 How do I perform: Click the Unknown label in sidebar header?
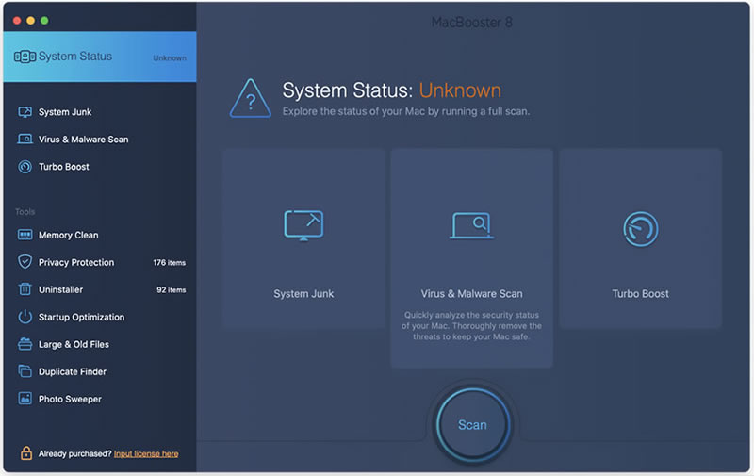click(170, 58)
